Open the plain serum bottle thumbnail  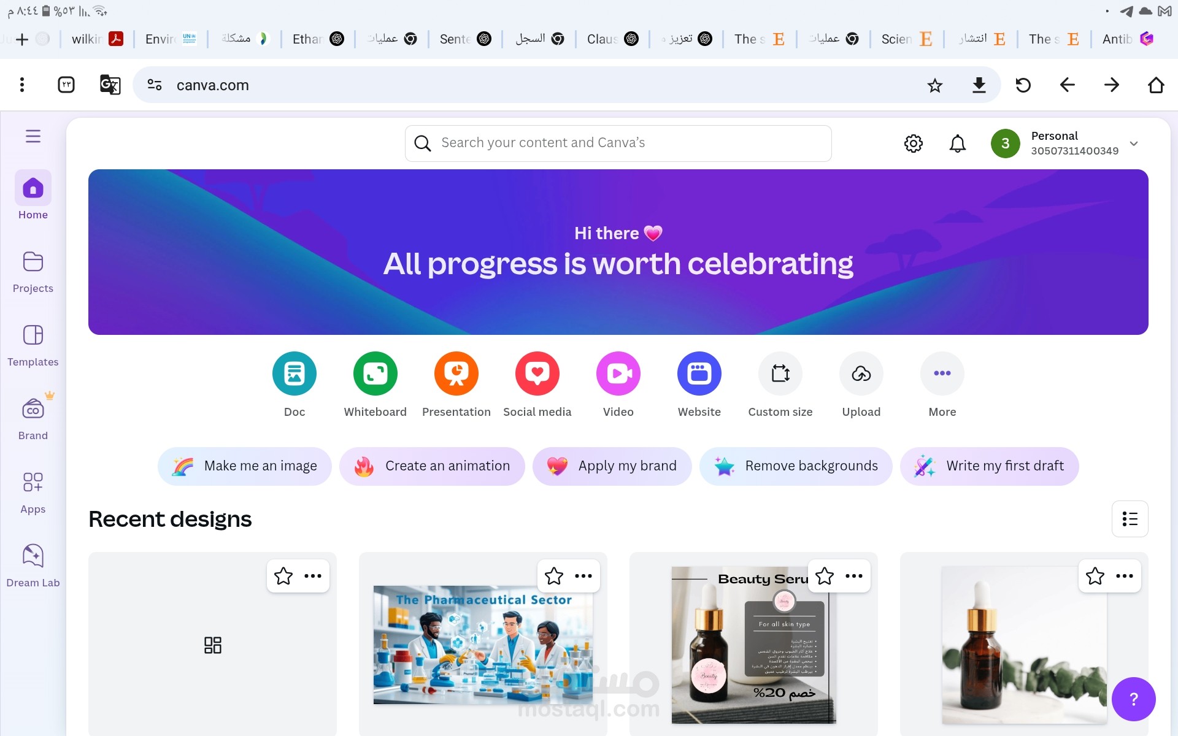coord(1024,645)
